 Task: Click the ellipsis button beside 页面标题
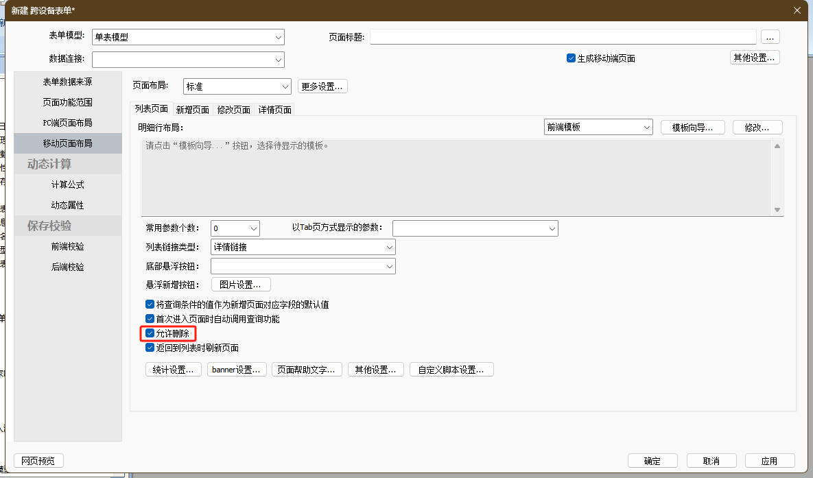tap(770, 37)
